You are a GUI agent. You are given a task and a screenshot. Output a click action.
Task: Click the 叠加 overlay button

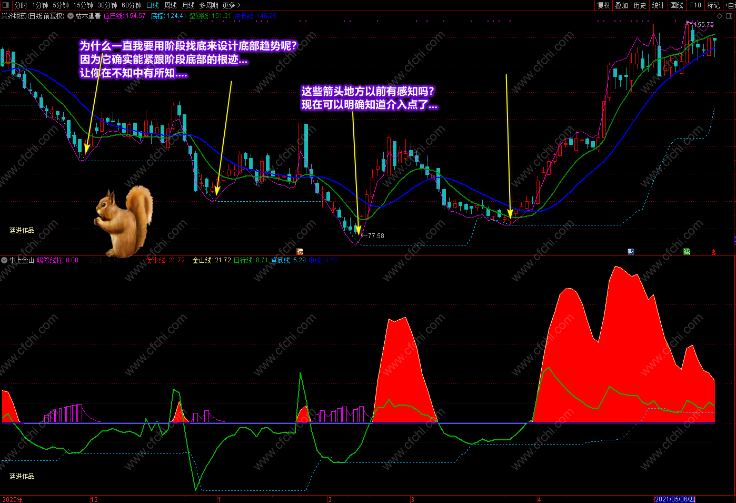[x=622, y=5]
